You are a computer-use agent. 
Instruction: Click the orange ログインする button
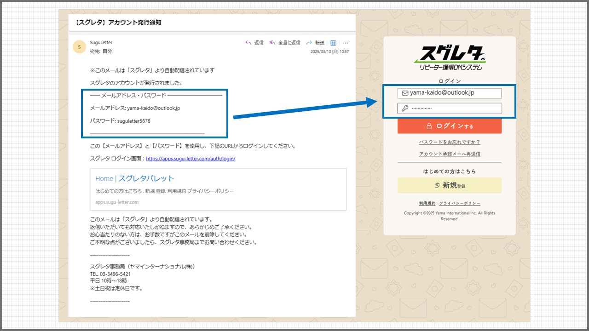click(450, 126)
